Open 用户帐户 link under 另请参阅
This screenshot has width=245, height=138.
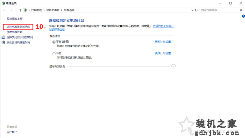pyautogui.click(x=12, y=132)
